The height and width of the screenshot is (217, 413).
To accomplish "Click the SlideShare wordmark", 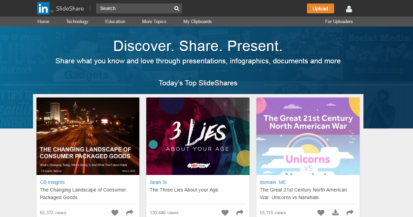I will [70, 9].
